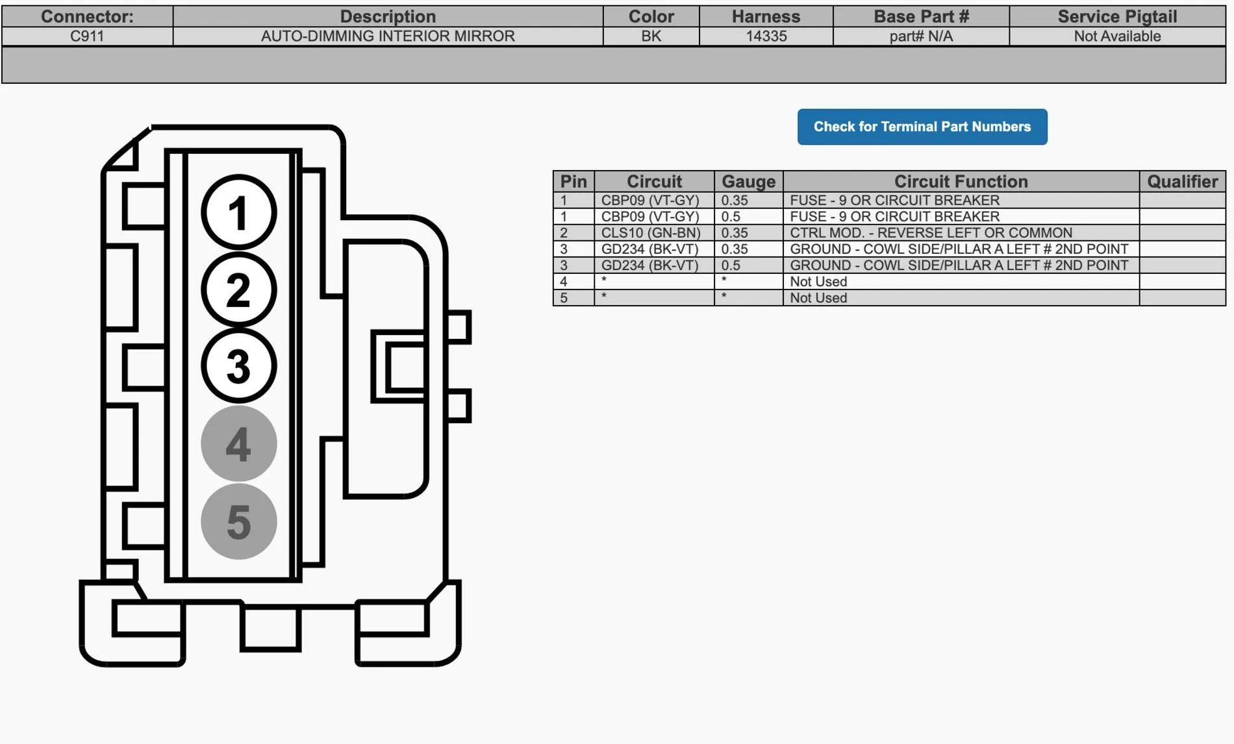Click 'Not Used' function in pin 4 row
The width and height of the screenshot is (1234, 744).
click(961, 282)
